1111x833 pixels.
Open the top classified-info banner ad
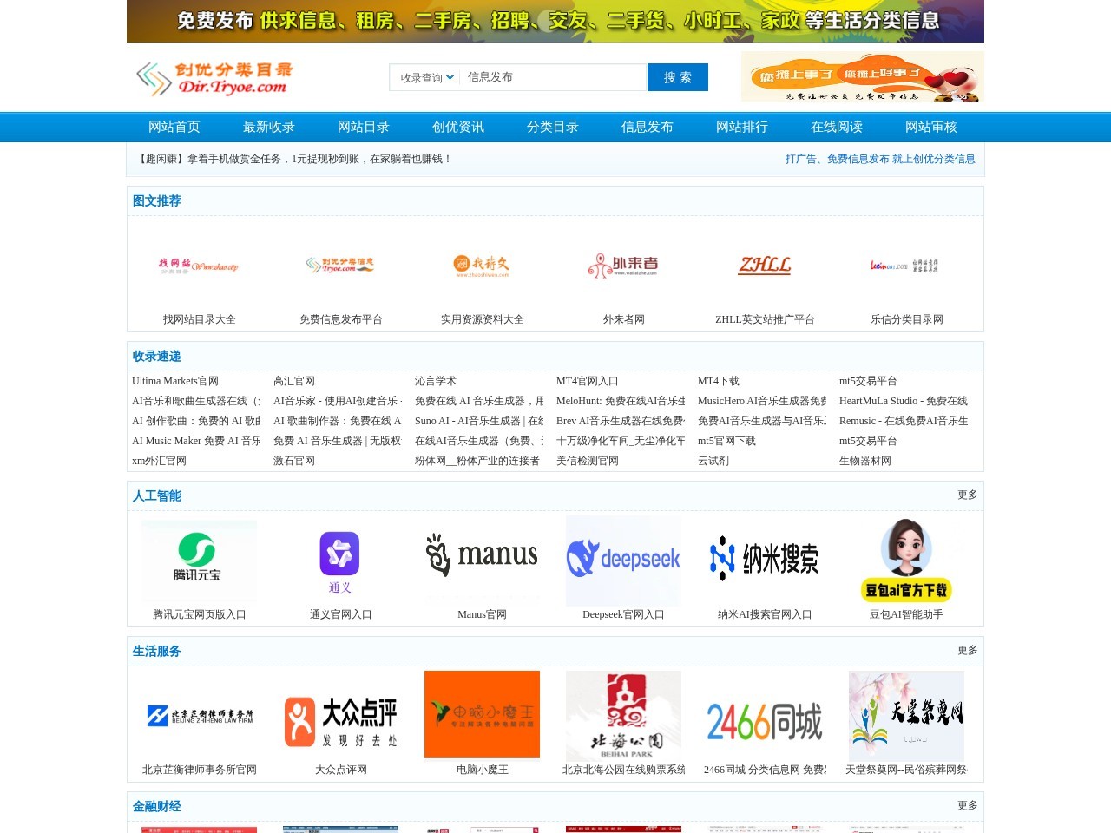pos(555,21)
